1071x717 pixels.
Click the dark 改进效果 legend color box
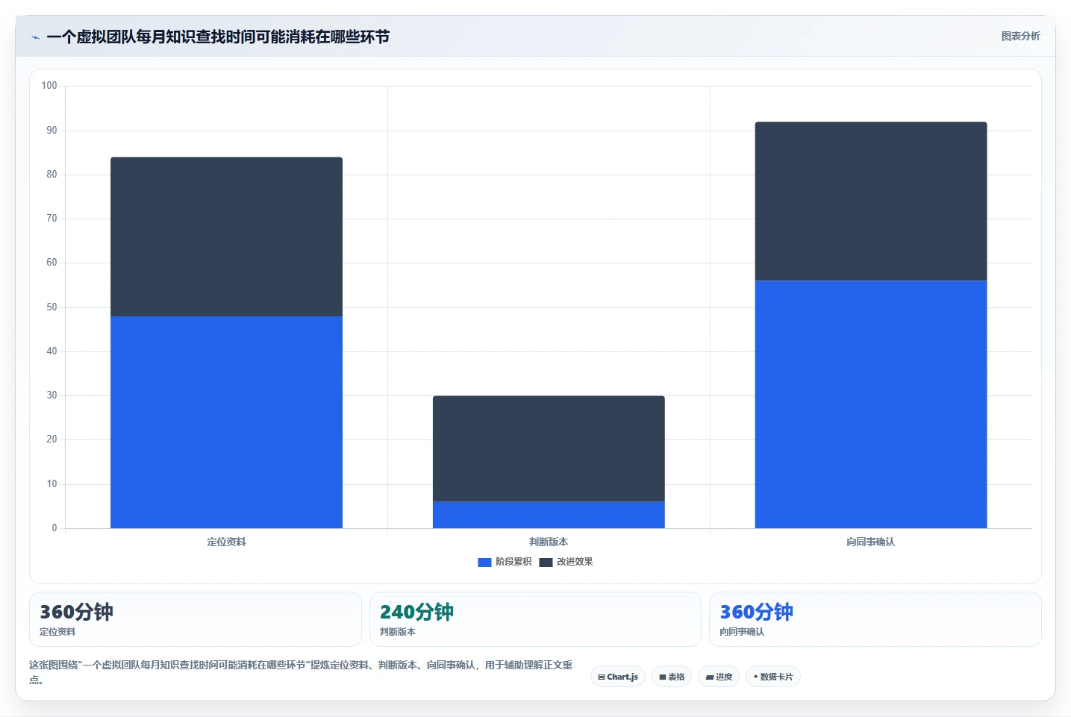[x=546, y=563]
